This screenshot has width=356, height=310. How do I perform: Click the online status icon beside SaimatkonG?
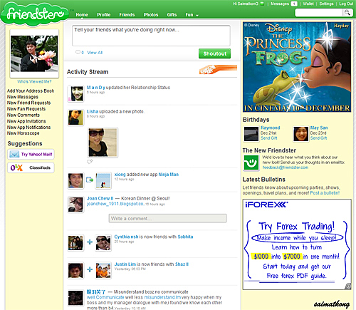(262, 4)
